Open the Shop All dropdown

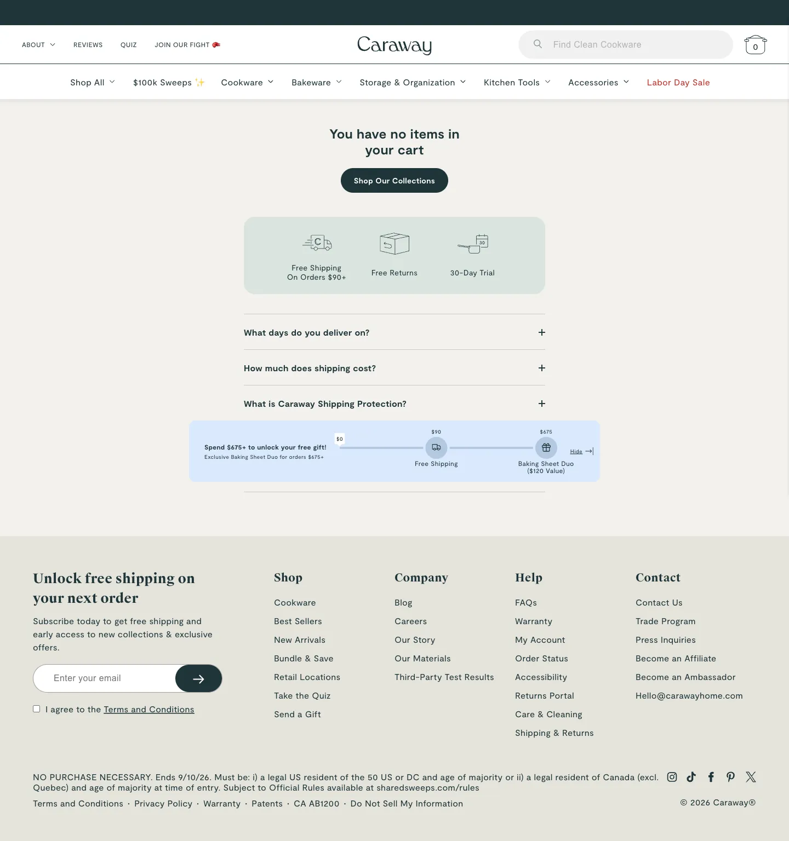point(93,82)
